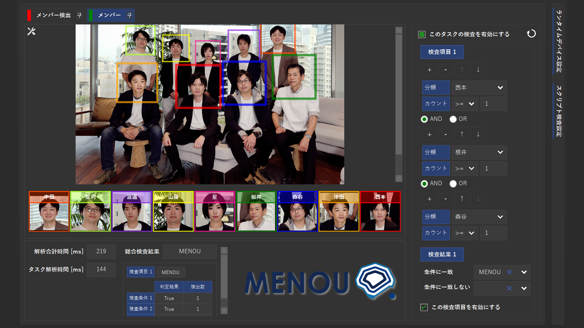Move the 西本 condition down
Viewport: 584px width, 328px height.
tap(478, 70)
